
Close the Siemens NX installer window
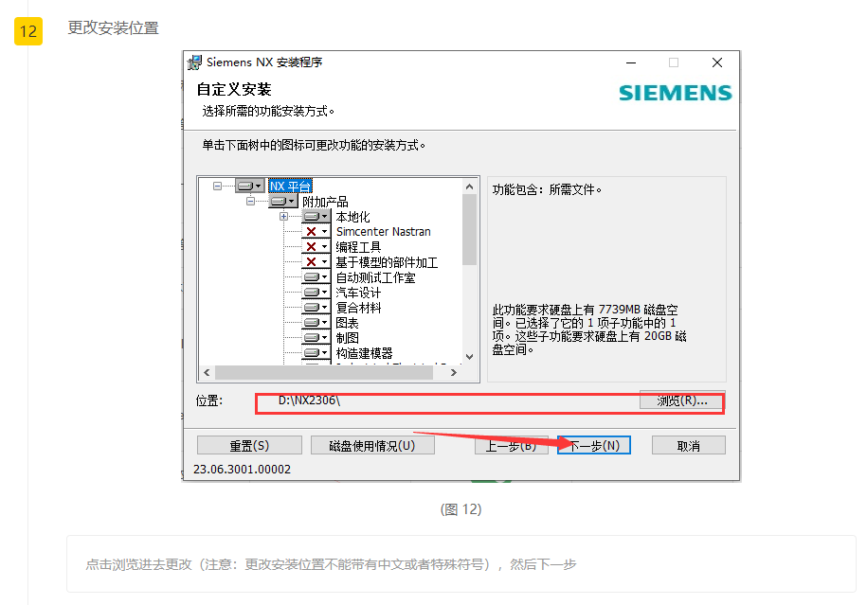[x=717, y=63]
